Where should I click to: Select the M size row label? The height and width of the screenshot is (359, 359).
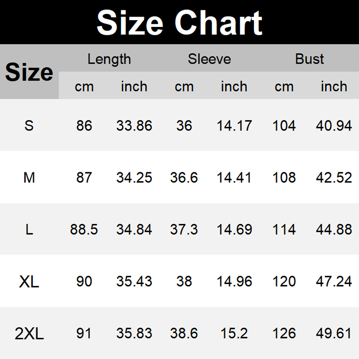tap(29, 178)
